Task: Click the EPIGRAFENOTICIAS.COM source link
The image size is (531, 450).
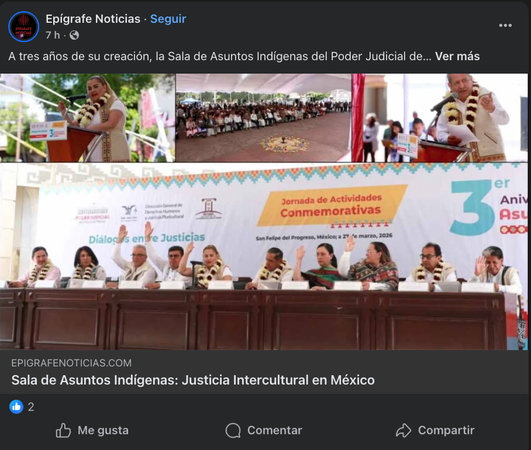Action: coord(71,363)
